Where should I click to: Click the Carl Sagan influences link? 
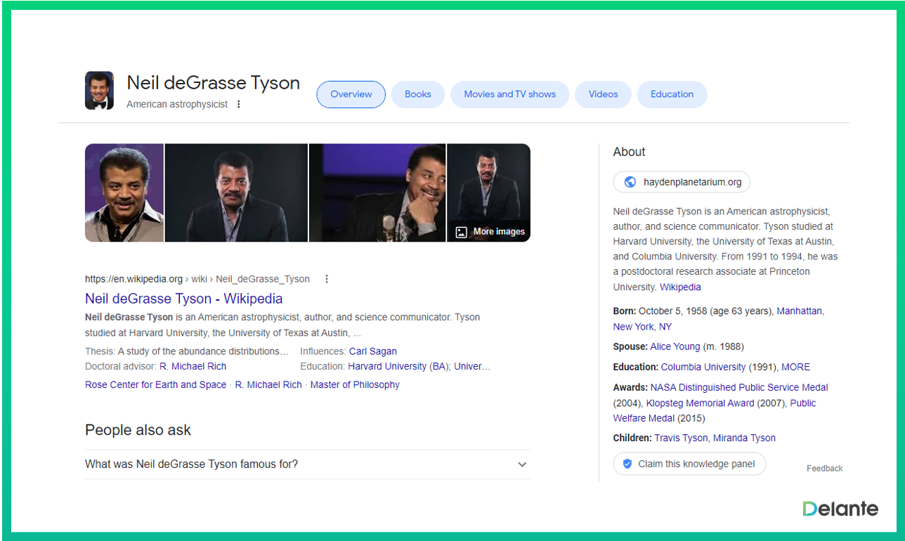[373, 351]
